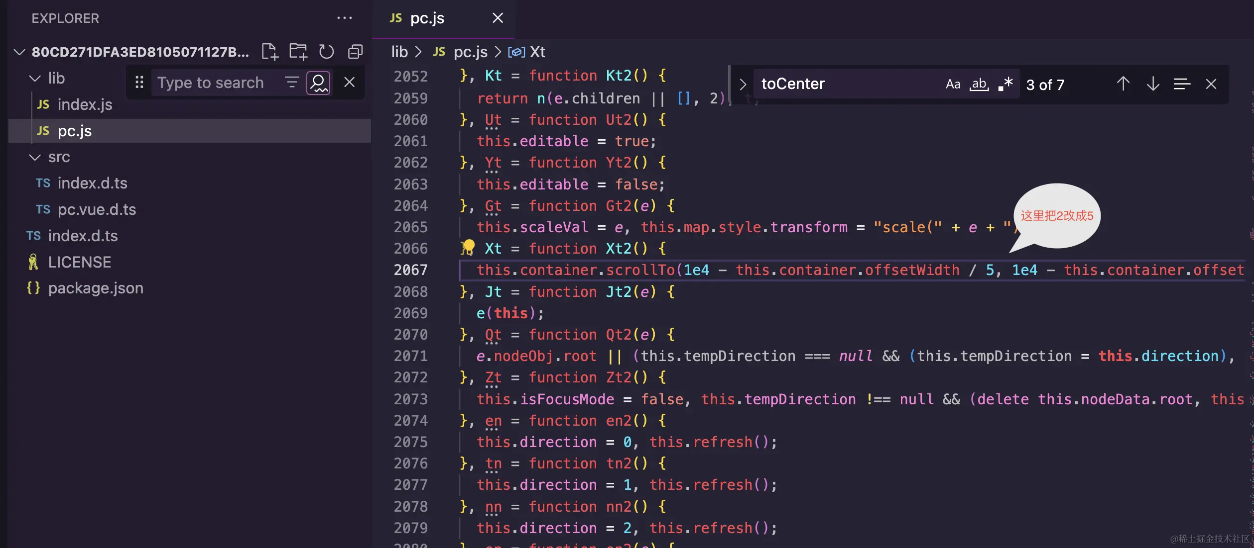The width and height of the screenshot is (1254, 548).
Task: Go to next toCenter match
Action: tap(1152, 84)
